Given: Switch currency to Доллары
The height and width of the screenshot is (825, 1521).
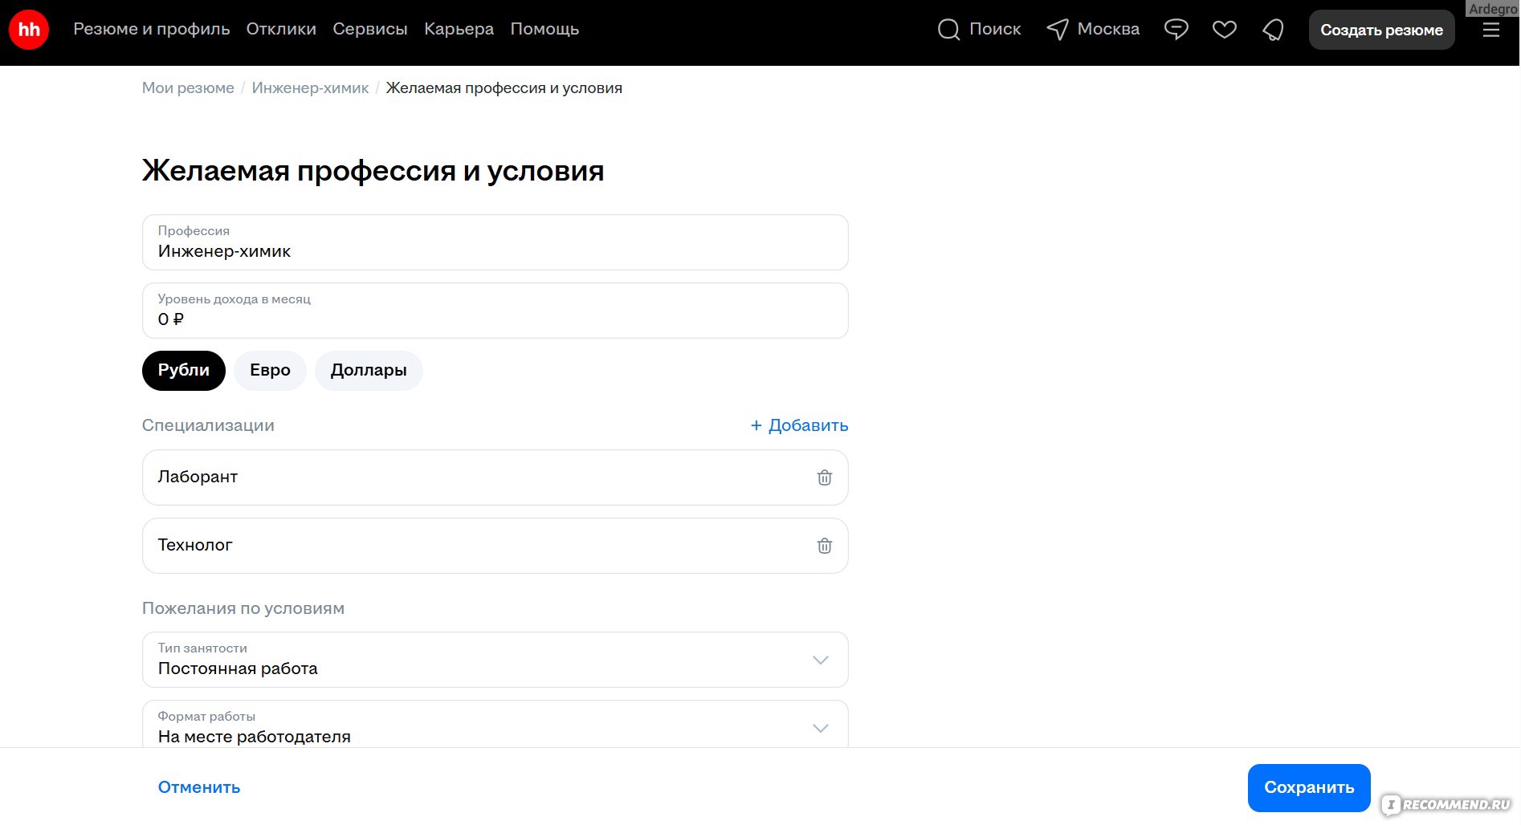Looking at the screenshot, I should 369,370.
